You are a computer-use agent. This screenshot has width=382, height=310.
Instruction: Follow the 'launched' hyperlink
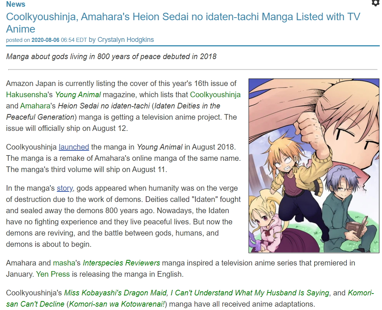point(74,147)
